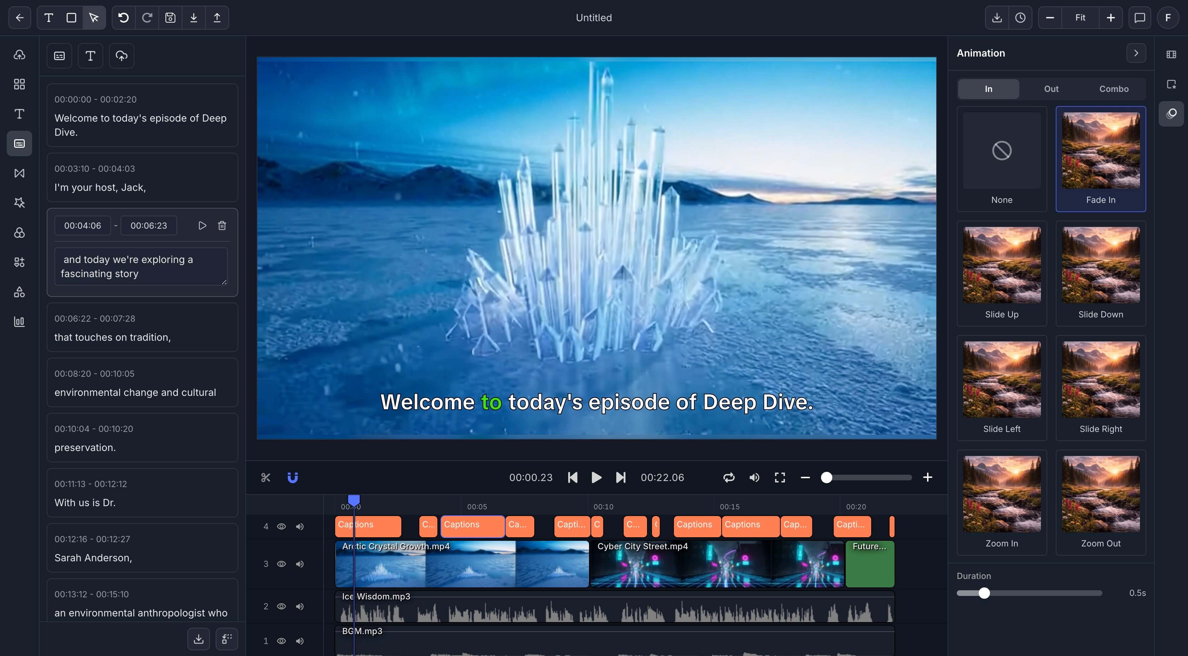Switch to the Out animation tab
This screenshot has height=656, width=1188.
1051,89
